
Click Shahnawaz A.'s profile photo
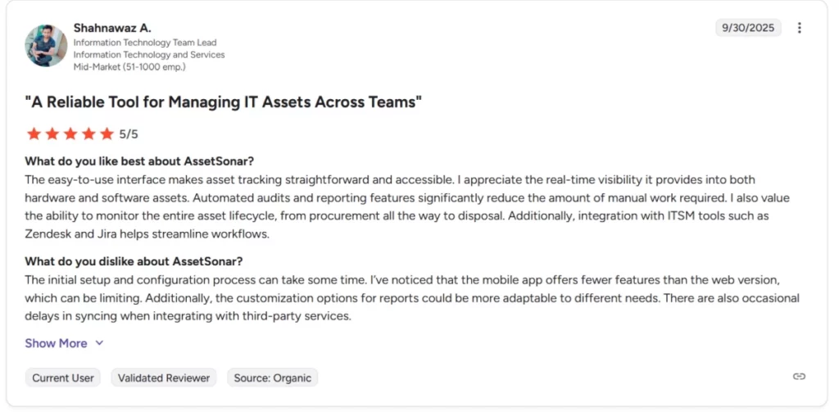46,45
